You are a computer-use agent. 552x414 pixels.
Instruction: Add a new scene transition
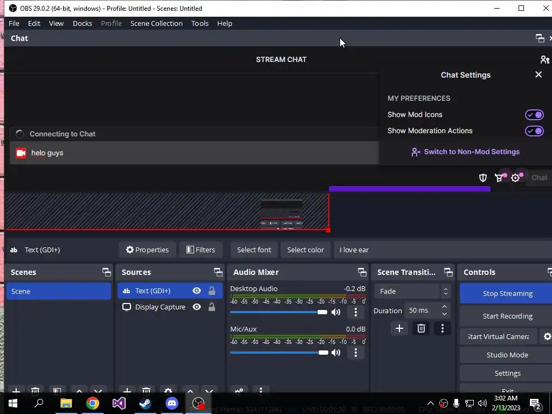[x=399, y=329]
